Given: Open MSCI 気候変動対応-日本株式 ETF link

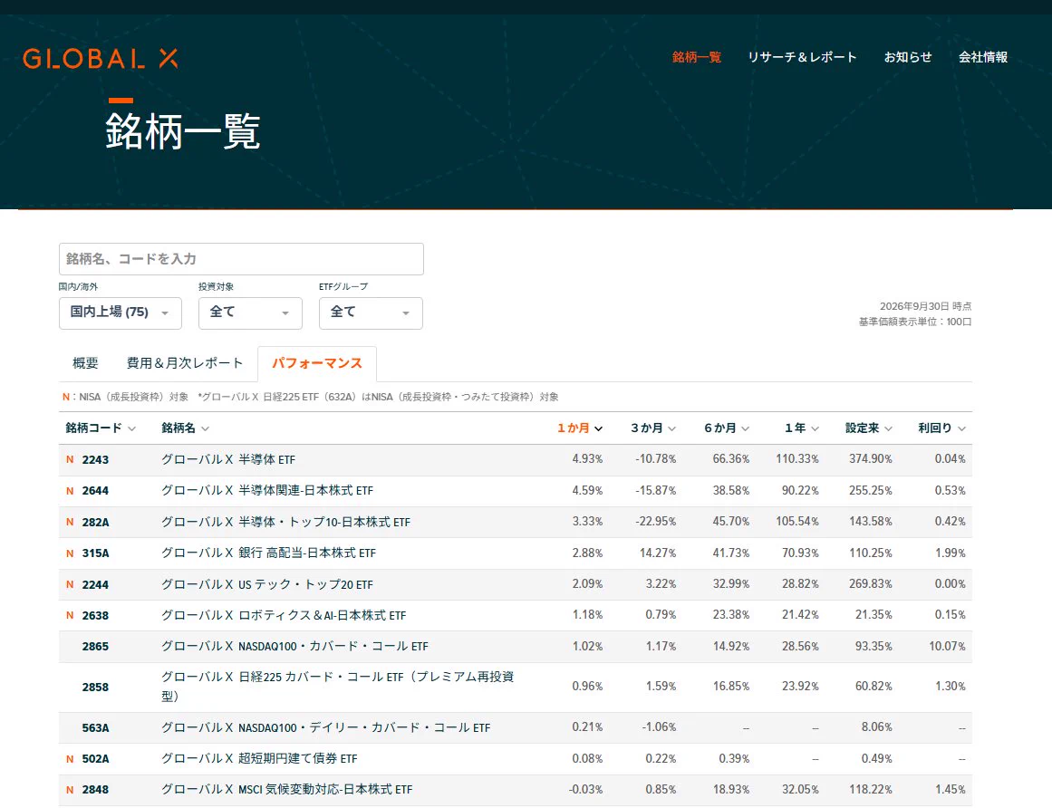Looking at the screenshot, I should [286, 790].
